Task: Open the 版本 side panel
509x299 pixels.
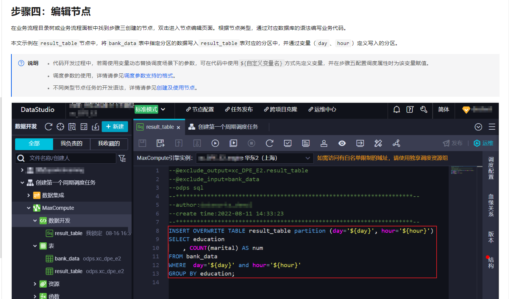Action: click(491, 237)
